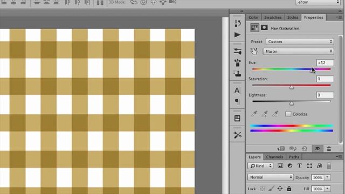The width and height of the screenshot is (345, 194).
Task: Toggle lock all padlock icon
Action: pyautogui.click(x=289, y=189)
